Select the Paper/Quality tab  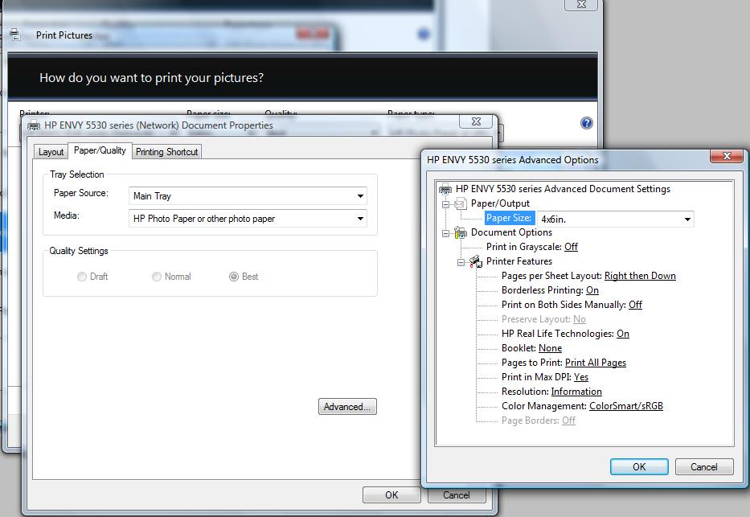click(x=100, y=150)
